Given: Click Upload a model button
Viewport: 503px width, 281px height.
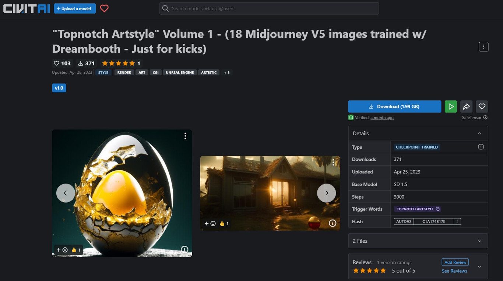Looking at the screenshot, I should pos(75,8).
